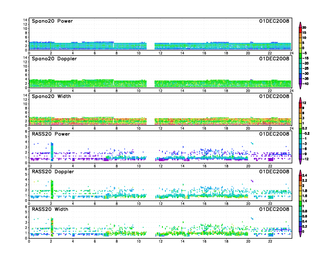Click the colorbar label "1.6"

pos(305,196)
